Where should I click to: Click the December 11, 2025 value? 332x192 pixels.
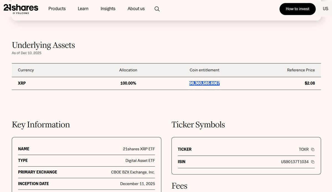pyautogui.click(x=138, y=184)
